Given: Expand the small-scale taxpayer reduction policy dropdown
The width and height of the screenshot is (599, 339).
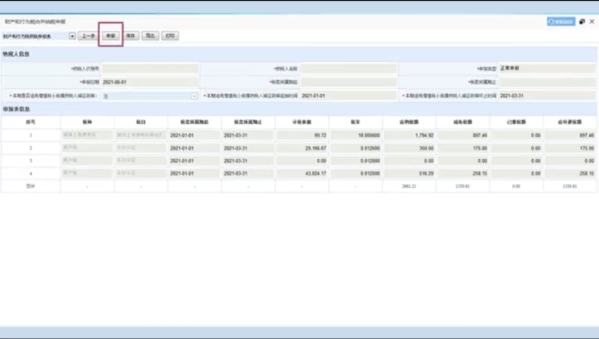Looking at the screenshot, I should (195, 96).
